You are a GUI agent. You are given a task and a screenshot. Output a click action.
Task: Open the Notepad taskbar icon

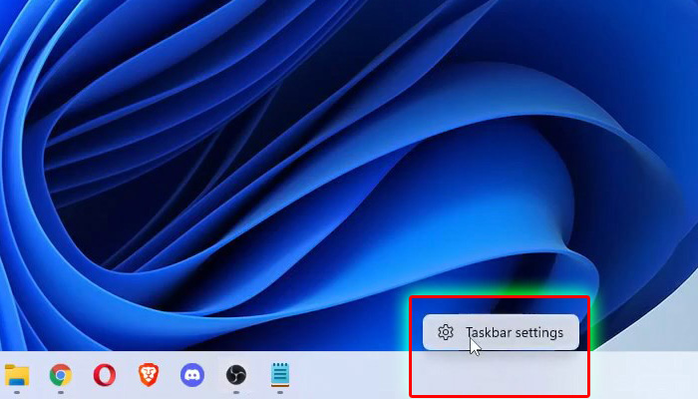[x=280, y=374]
